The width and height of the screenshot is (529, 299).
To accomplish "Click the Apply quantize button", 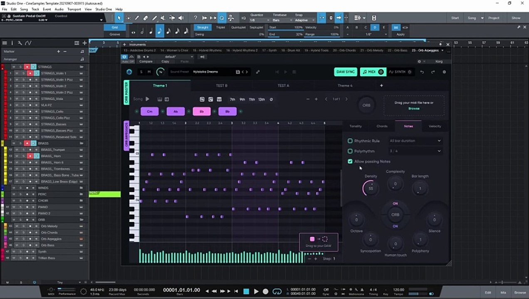I will (400, 34).
